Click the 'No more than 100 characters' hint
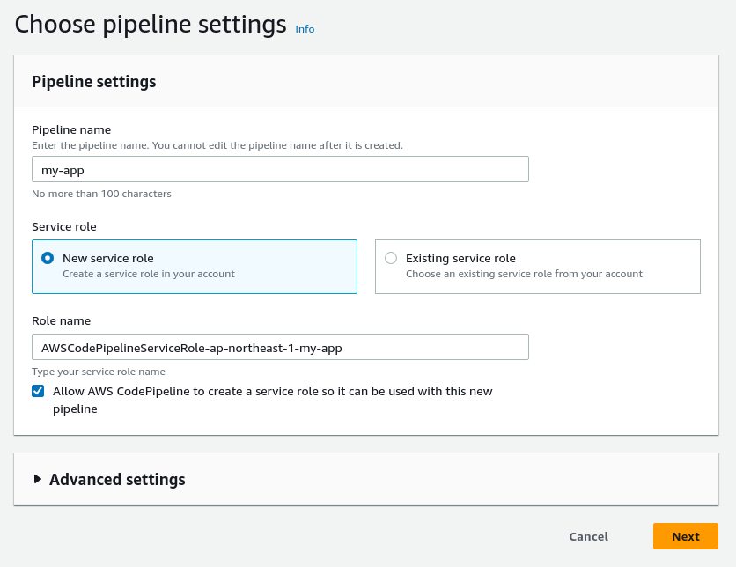This screenshot has width=736, height=567. pos(101,194)
